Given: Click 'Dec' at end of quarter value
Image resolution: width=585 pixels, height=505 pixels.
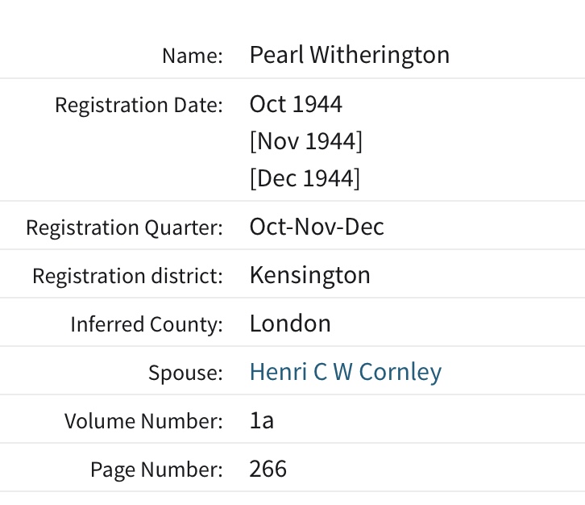Looking at the screenshot, I should pos(363,227).
